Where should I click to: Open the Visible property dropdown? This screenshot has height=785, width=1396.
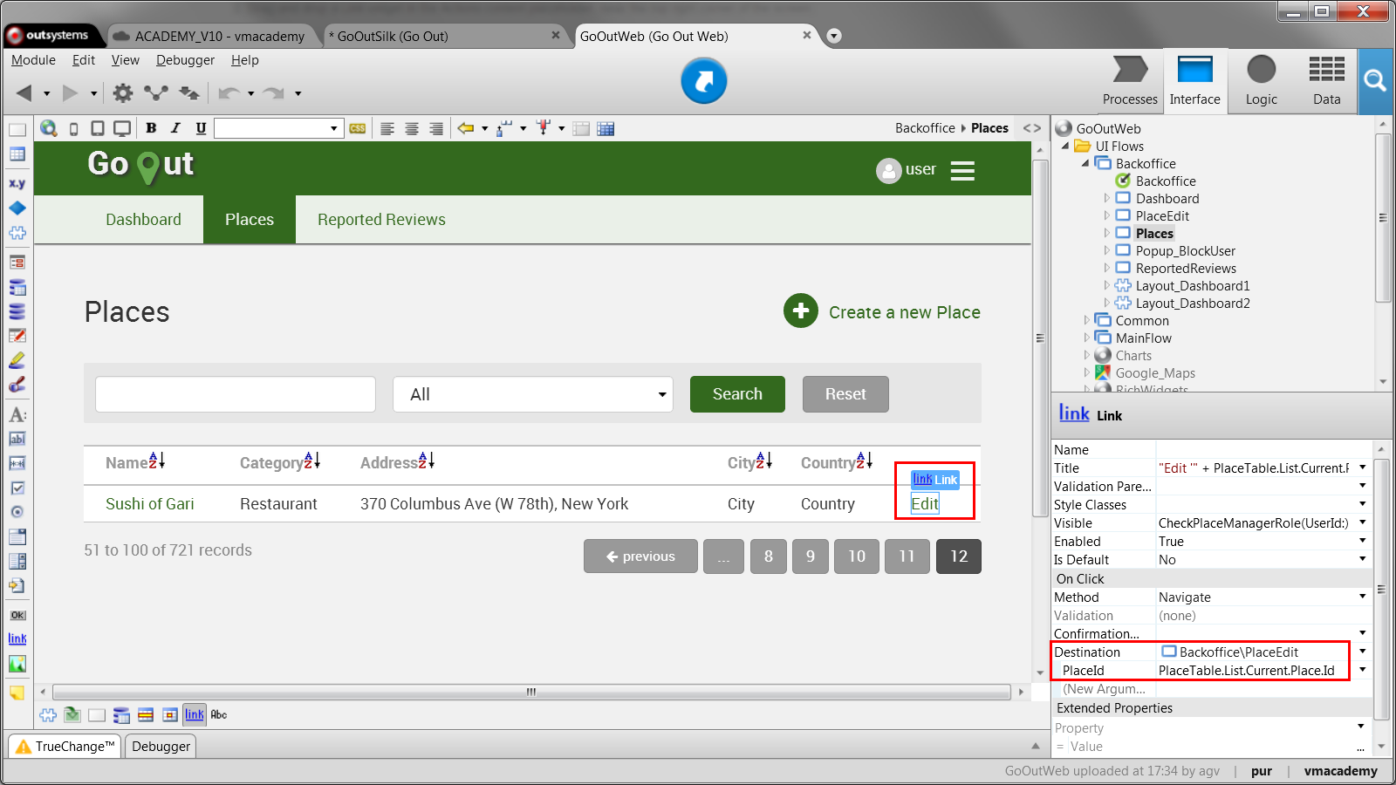1362,523
